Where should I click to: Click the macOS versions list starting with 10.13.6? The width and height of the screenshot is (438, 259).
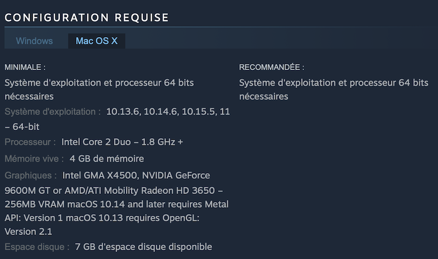168,111
